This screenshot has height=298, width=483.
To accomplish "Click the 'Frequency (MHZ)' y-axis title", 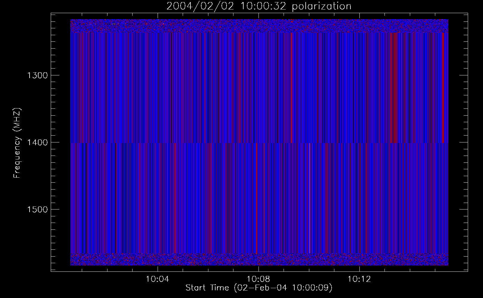I will pos(17,143).
